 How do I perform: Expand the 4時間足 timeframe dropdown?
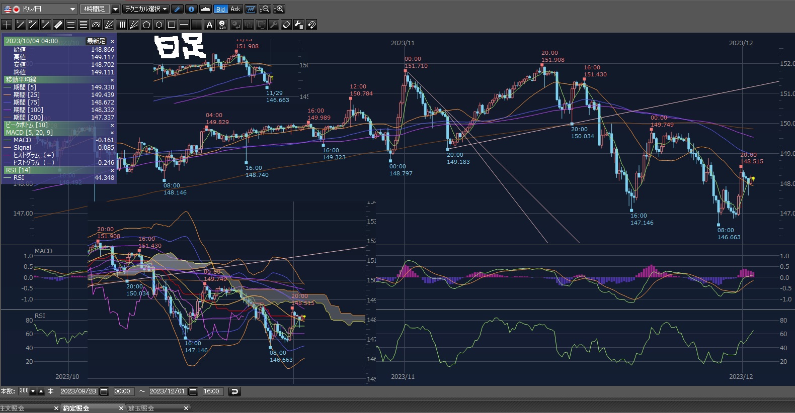pyautogui.click(x=115, y=9)
